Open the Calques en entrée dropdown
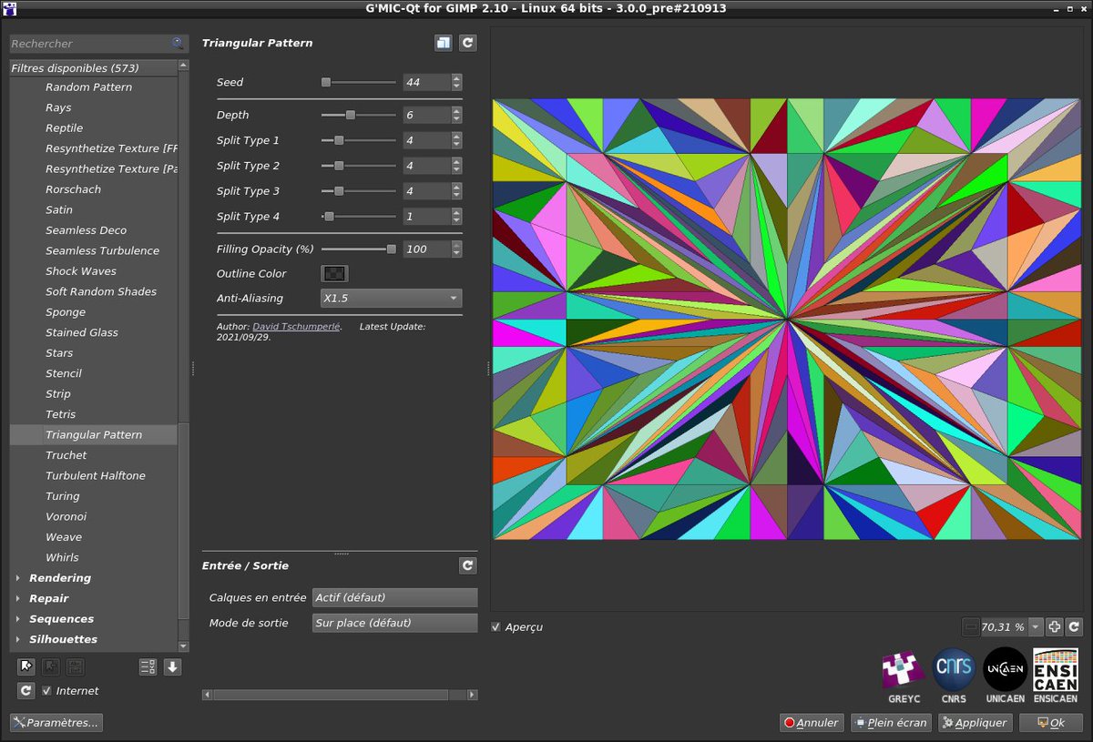This screenshot has height=742, width=1093. [x=394, y=597]
